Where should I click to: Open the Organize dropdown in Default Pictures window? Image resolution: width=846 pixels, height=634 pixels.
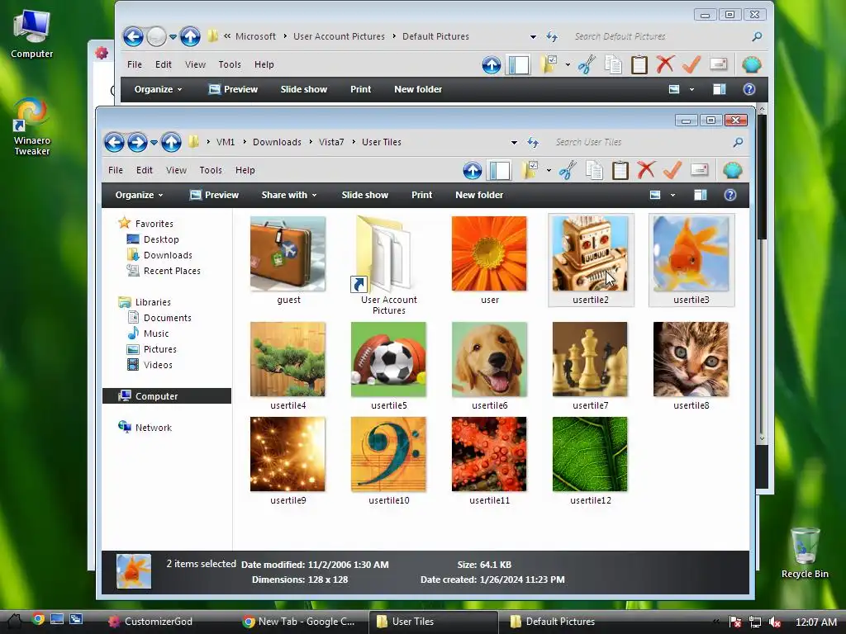158,89
